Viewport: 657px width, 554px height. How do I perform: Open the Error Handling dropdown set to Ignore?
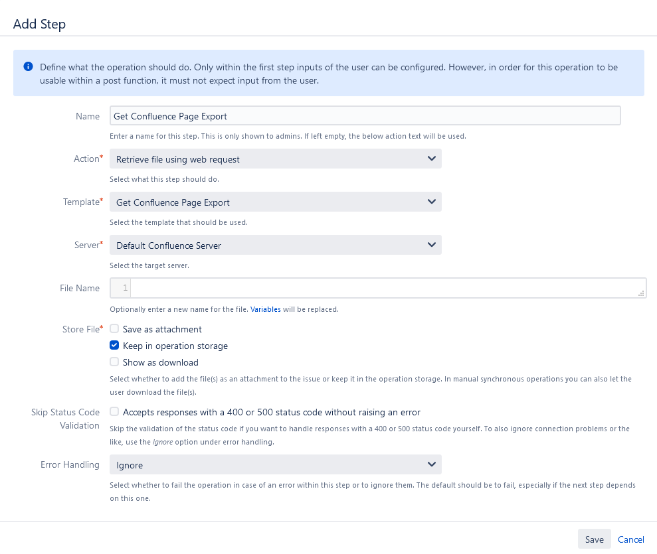coord(275,465)
